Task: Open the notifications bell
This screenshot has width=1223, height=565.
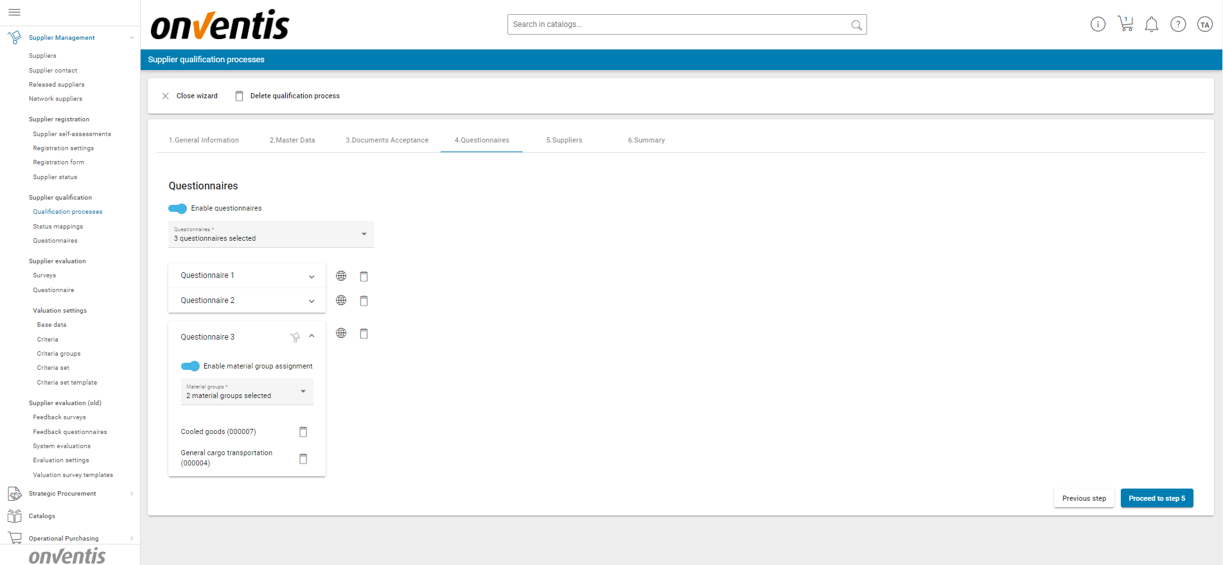Action: coord(1151,24)
